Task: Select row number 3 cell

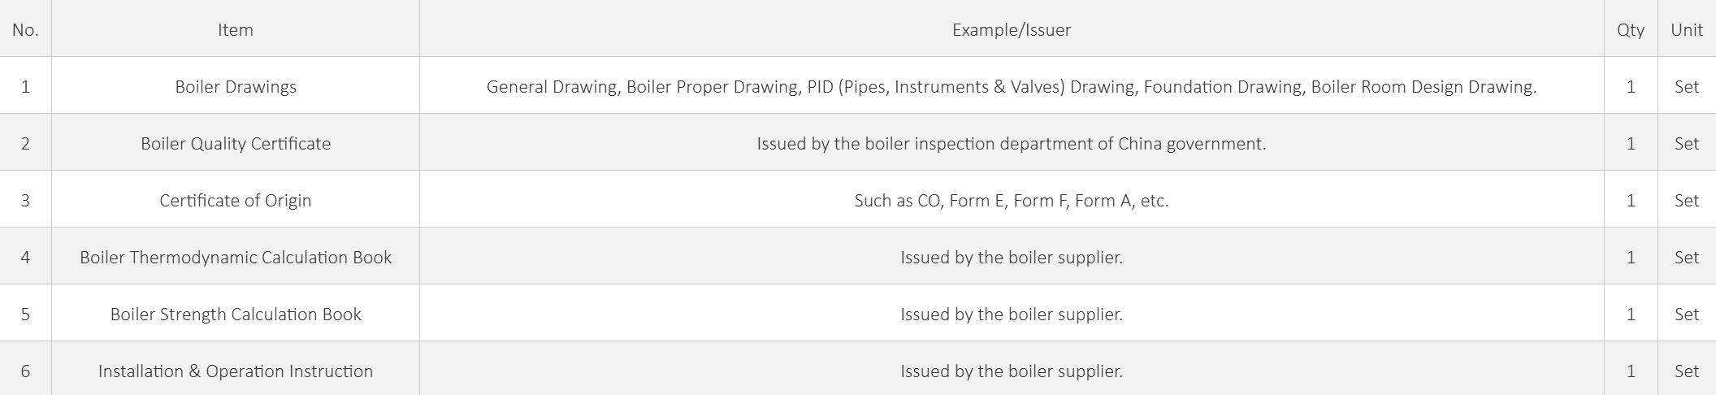Action: pyautogui.click(x=25, y=201)
